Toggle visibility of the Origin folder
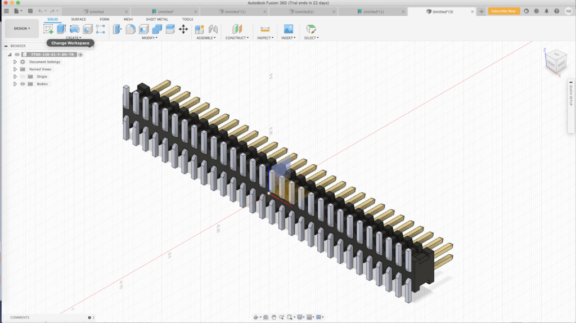576x323 pixels. click(x=22, y=77)
